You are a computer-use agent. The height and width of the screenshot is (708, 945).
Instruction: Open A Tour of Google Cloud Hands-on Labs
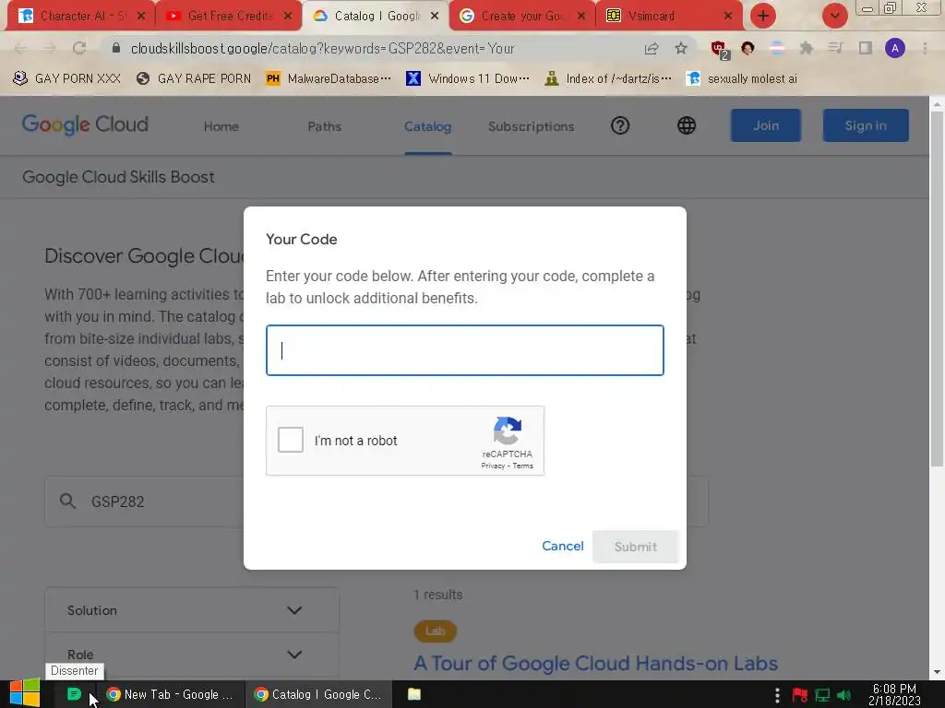595,663
